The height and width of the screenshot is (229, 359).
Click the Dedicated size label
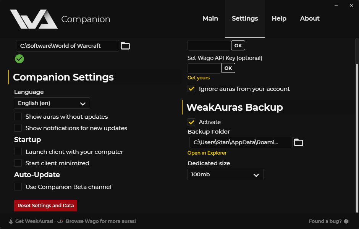(x=209, y=163)
